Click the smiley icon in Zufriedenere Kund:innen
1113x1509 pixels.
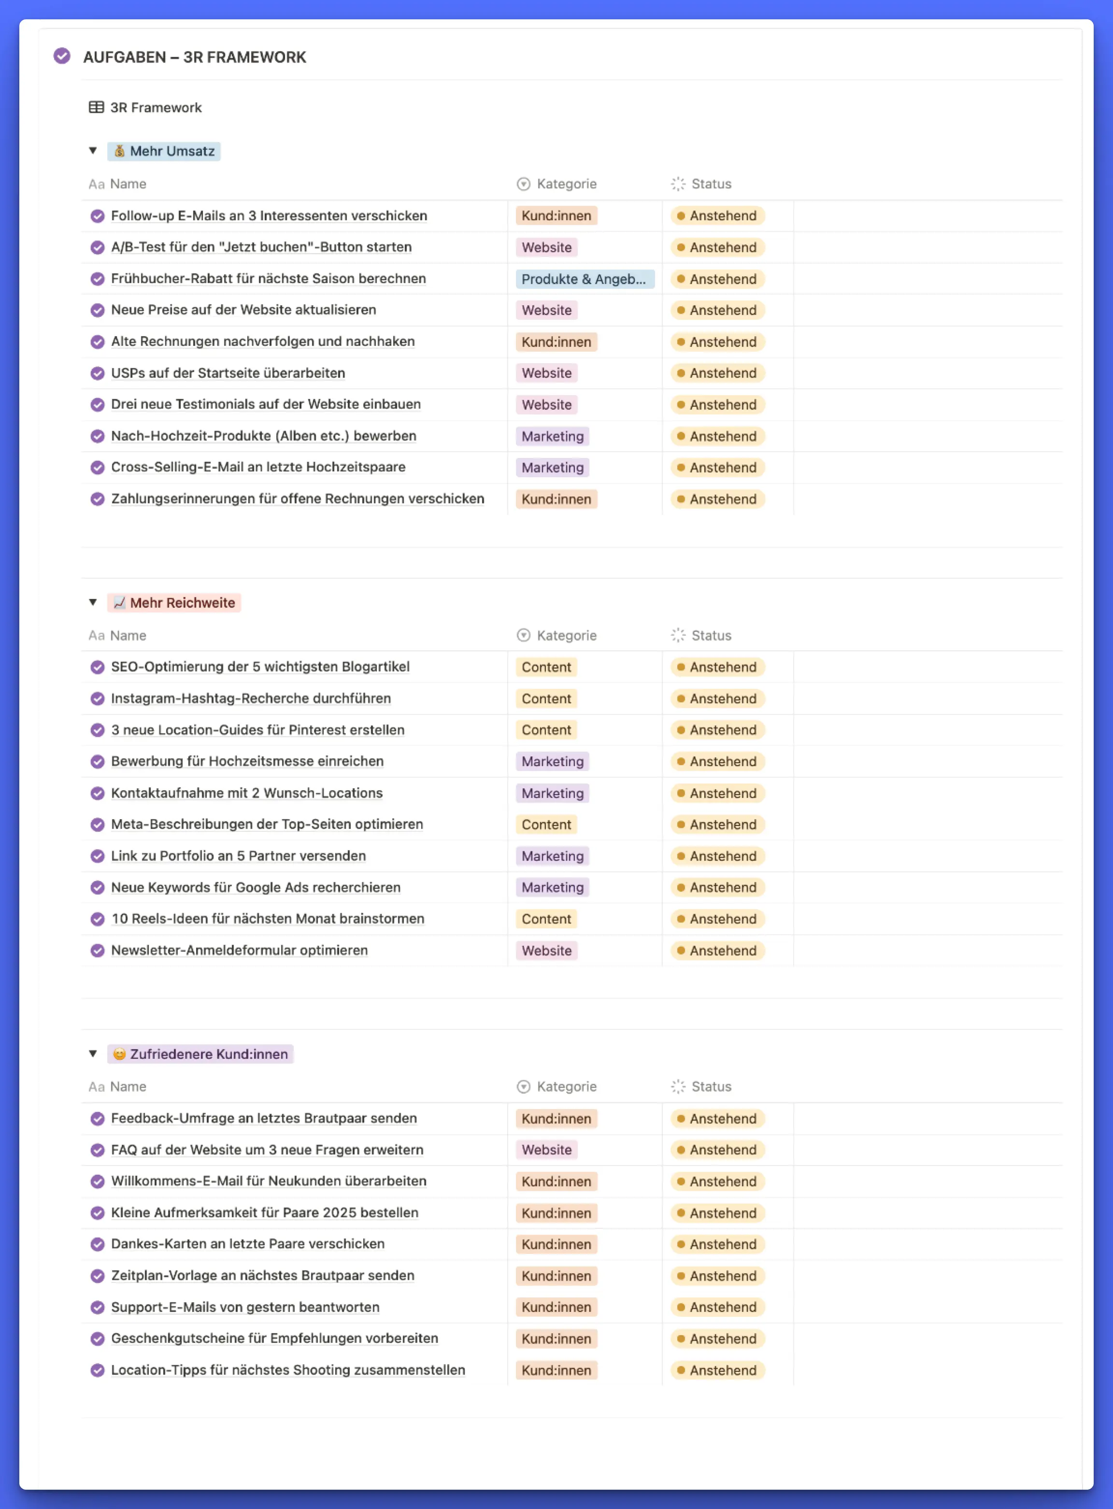[x=119, y=1053]
